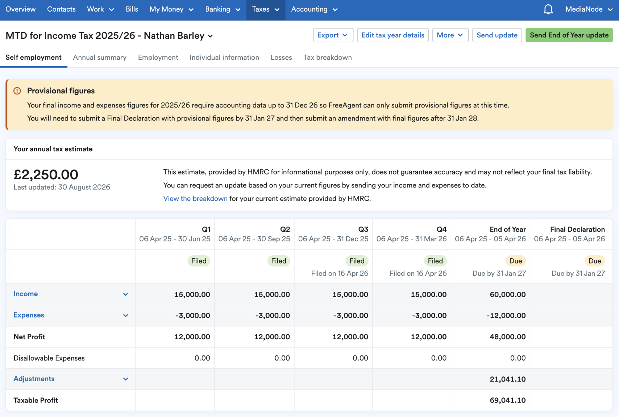The image size is (619, 417).
Task: Open the MediaNode account menu
Action: click(x=589, y=9)
